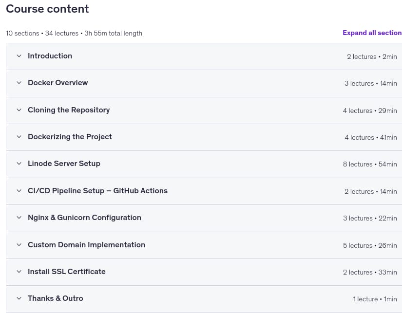Image resolution: width=402 pixels, height=313 pixels.
Task: Expand the Dockerizing the Project chevron
Action: 19,136
